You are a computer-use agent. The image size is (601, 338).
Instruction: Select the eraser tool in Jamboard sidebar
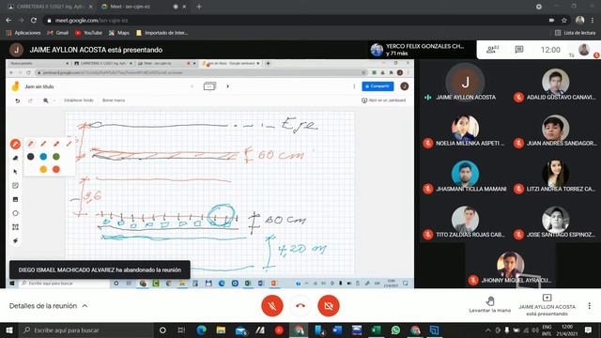[x=15, y=158]
